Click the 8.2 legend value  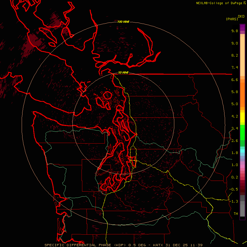click(x=235, y=55)
